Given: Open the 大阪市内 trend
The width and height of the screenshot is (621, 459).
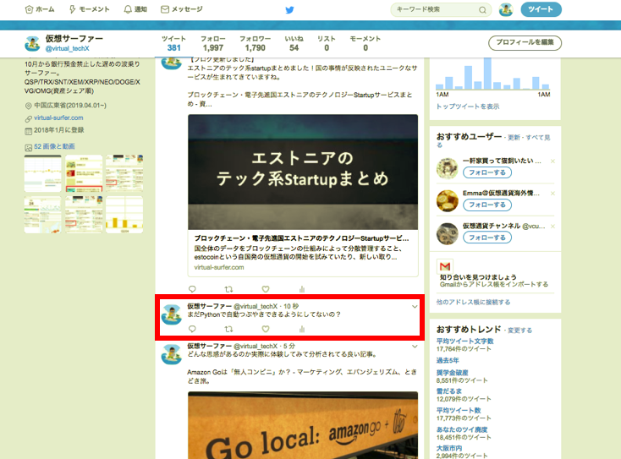Looking at the screenshot, I should 449,448.
